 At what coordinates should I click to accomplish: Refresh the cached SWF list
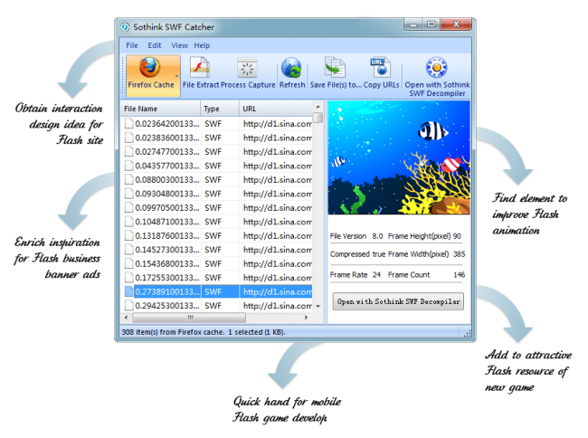pyautogui.click(x=292, y=72)
